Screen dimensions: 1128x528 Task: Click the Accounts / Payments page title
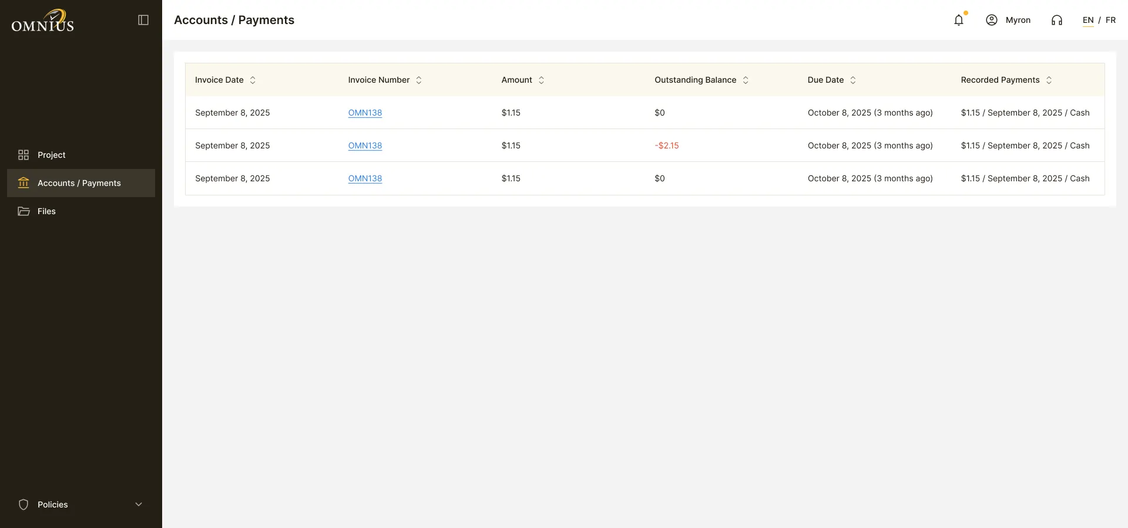(x=234, y=20)
